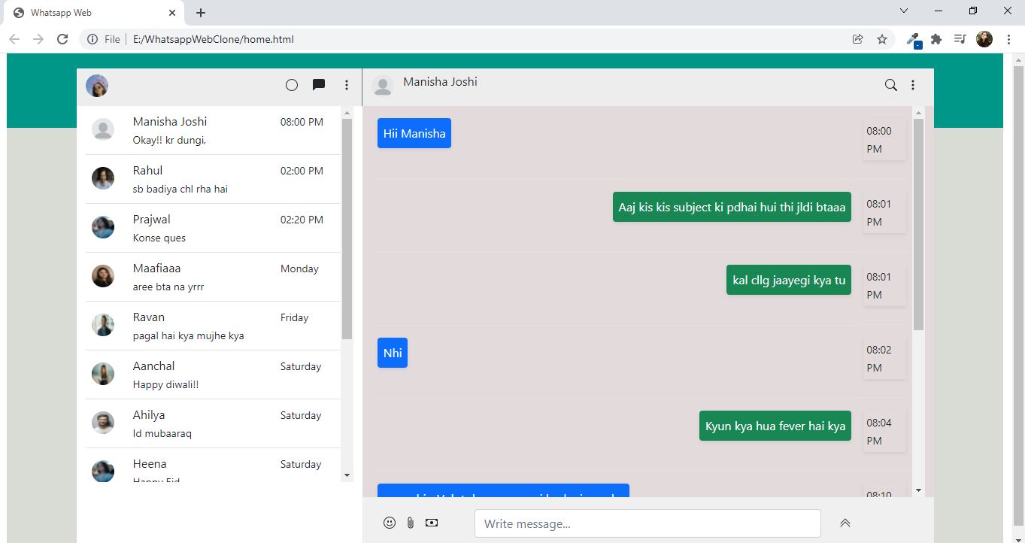Select Aanchal's Happy diwali chat
This screenshot has height=543, width=1025.
(x=211, y=375)
